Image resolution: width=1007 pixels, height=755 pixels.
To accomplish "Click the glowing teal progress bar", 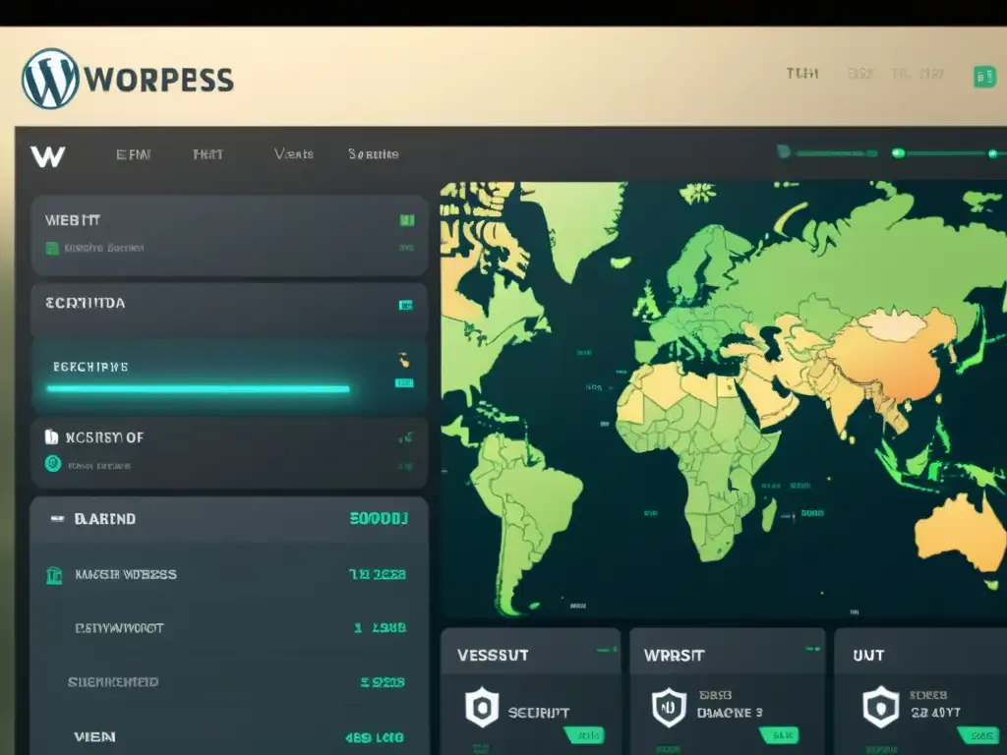I will click(x=198, y=388).
